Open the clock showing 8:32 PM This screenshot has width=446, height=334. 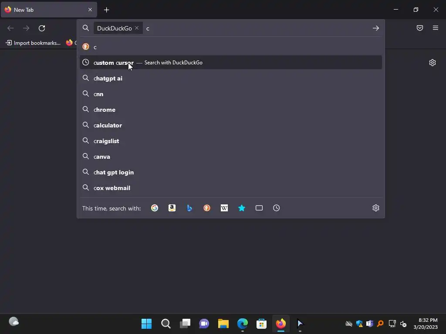426,324
